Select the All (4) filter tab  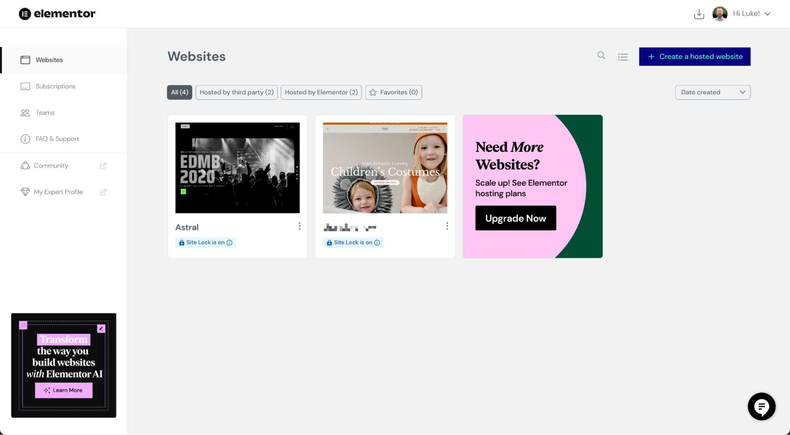[x=179, y=92]
